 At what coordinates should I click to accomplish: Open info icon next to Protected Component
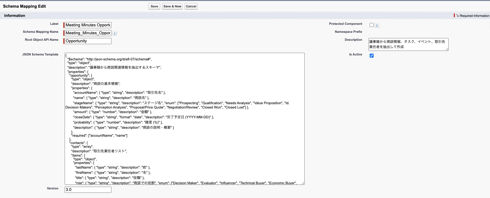377,25
